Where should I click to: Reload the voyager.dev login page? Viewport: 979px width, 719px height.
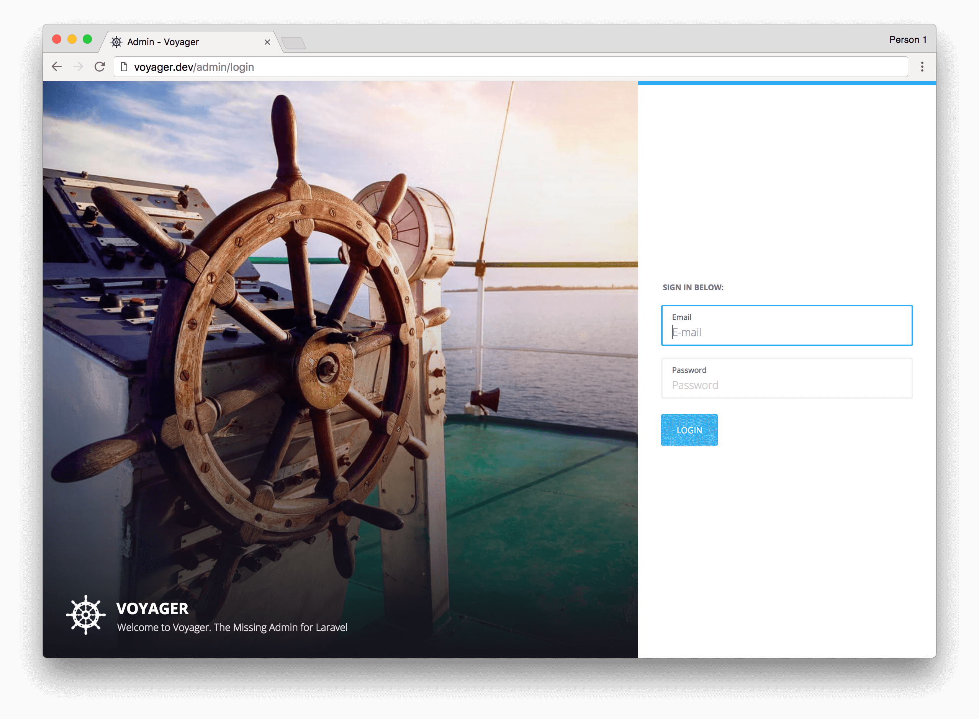[100, 67]
